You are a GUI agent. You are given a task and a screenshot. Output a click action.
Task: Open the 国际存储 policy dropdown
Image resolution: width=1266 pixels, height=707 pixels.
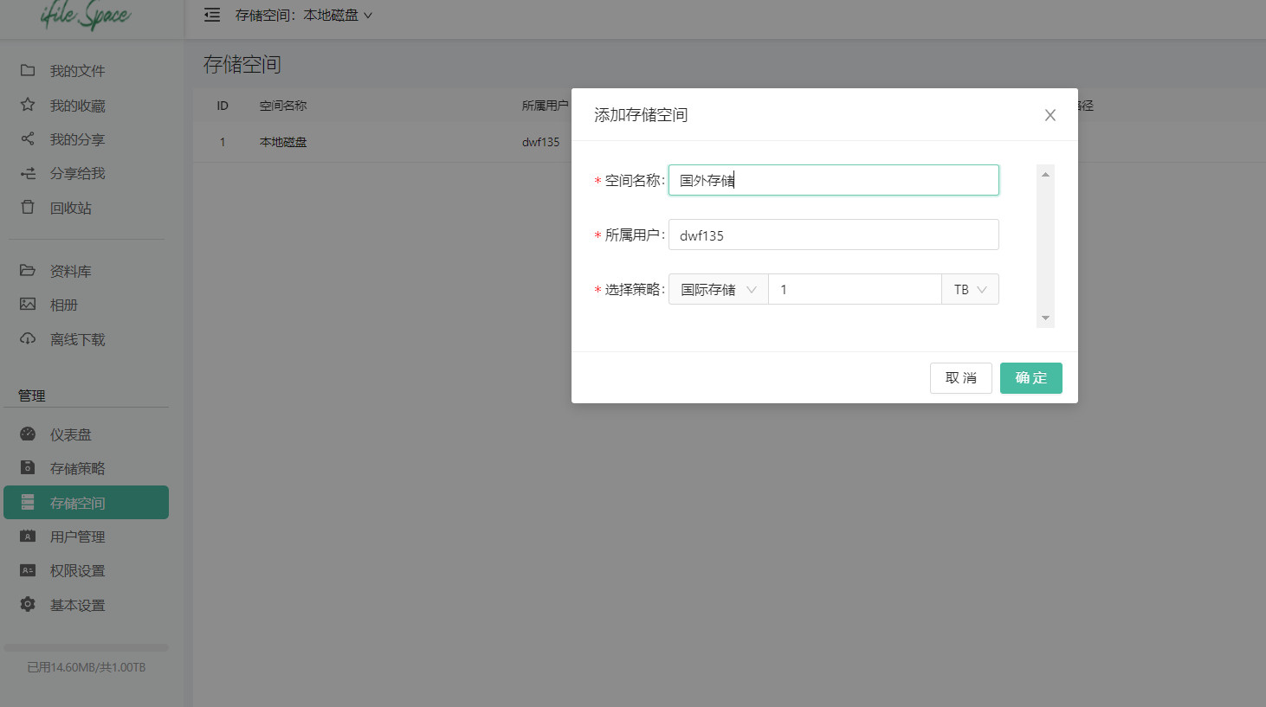(719, 289)
